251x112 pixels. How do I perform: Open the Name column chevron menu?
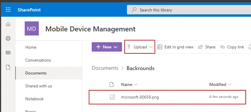(x=135, y=84)
